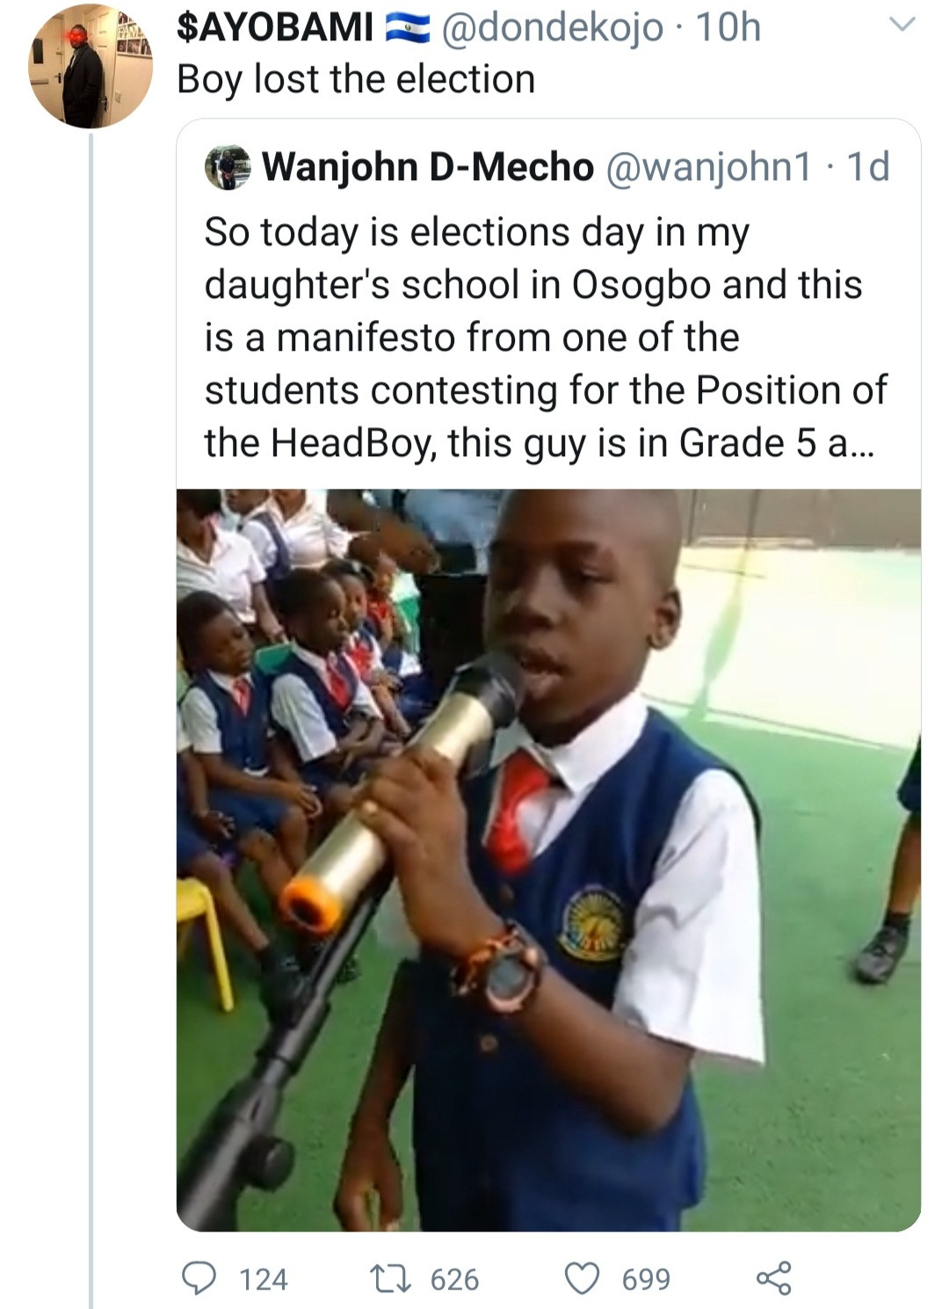Visit the @dondekojo handle
Viewport: 949px width, 1309px height.
tap(551, 28)
